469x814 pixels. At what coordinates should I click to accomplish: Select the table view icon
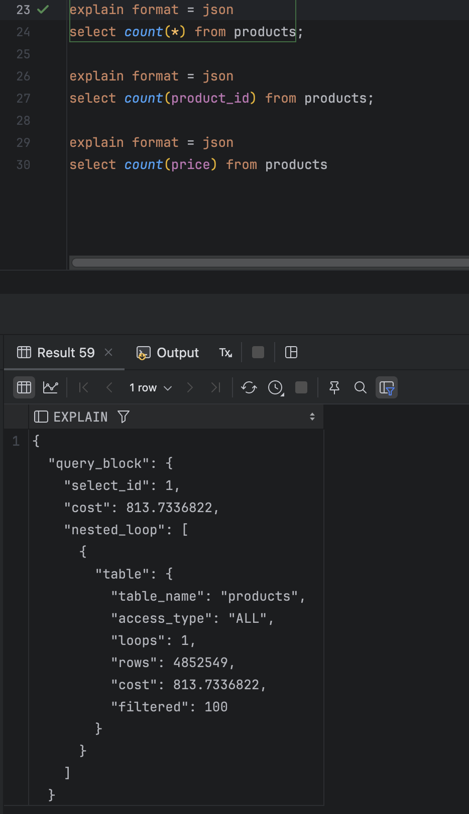click(x=24, y=387)
